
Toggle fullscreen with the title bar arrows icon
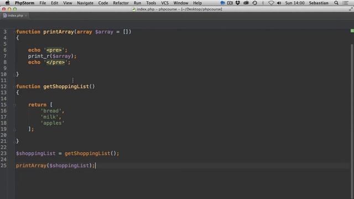pyautogui.click(x=351, y=9)
